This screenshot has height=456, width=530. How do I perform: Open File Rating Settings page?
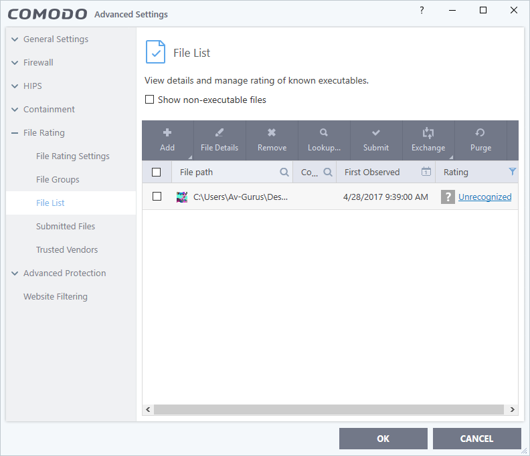coord(73,156)
